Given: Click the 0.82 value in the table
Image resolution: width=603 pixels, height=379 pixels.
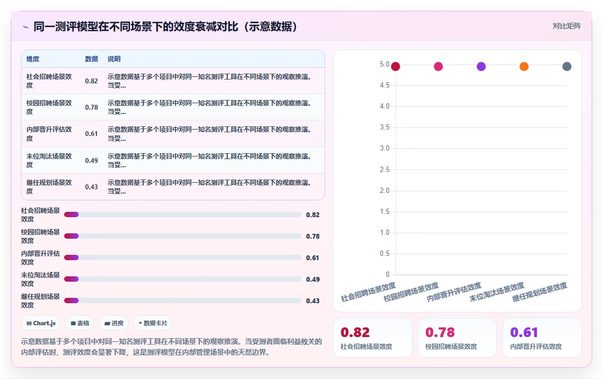Looking at the screenshot, I should tap(92, 81).
